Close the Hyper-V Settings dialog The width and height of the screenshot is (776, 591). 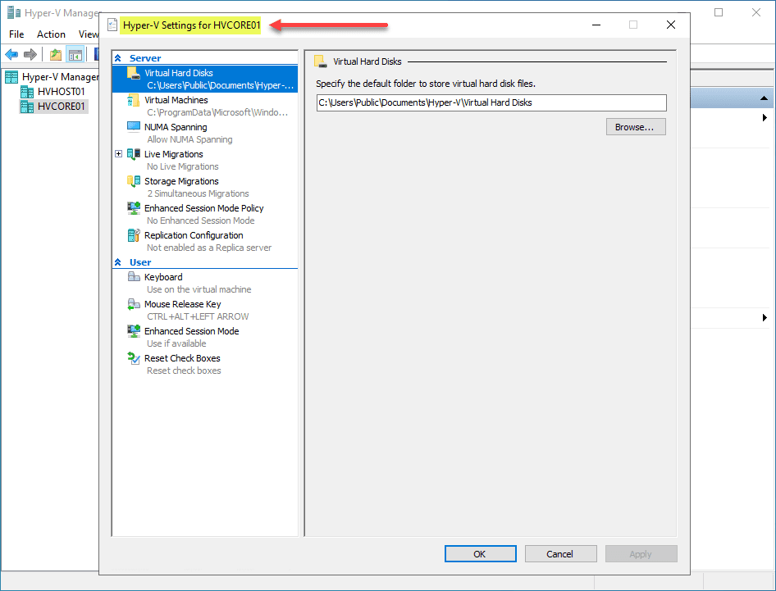(670, 25)
